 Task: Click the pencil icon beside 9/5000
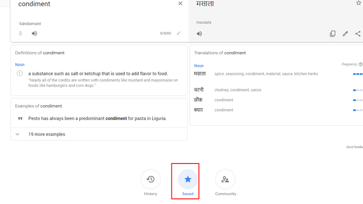pos(179,33)
